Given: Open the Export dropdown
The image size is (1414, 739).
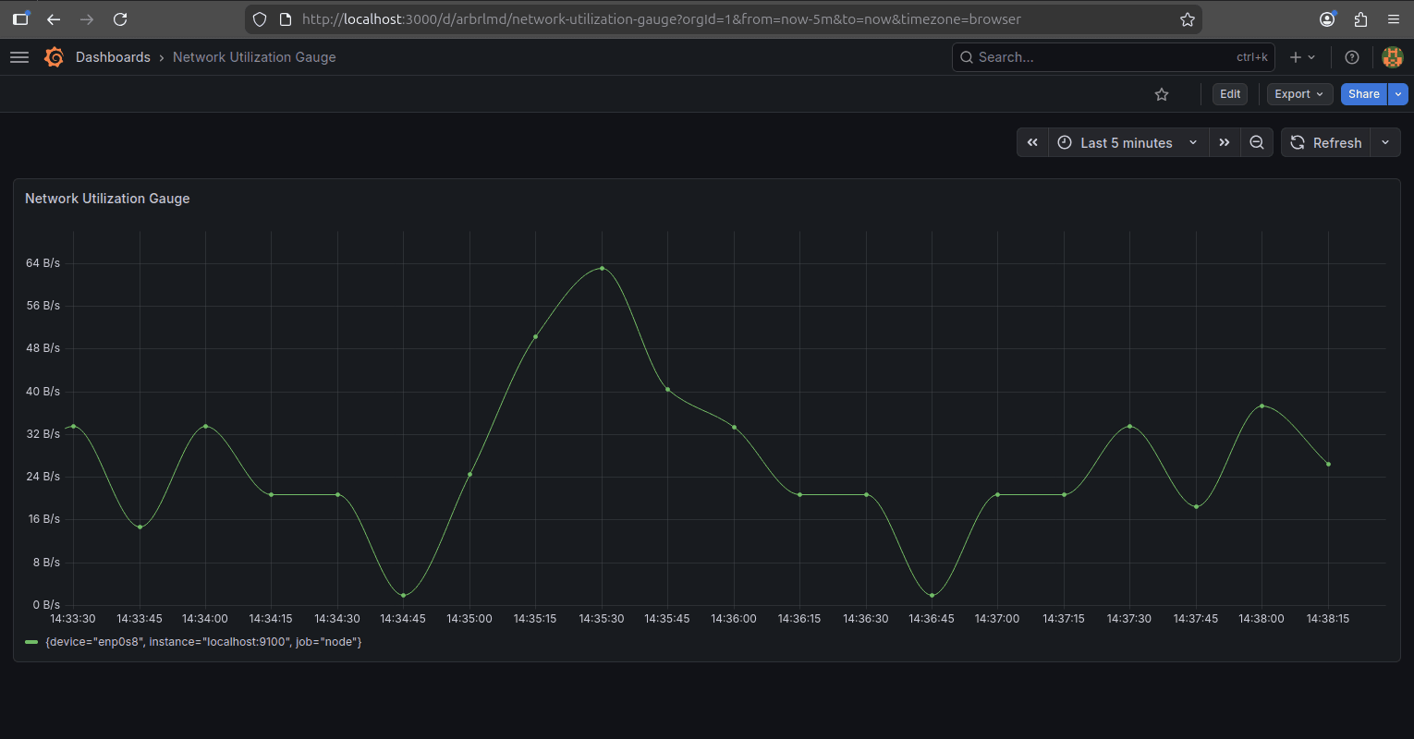Looking at the screenshot, I should click(1299, 94).
